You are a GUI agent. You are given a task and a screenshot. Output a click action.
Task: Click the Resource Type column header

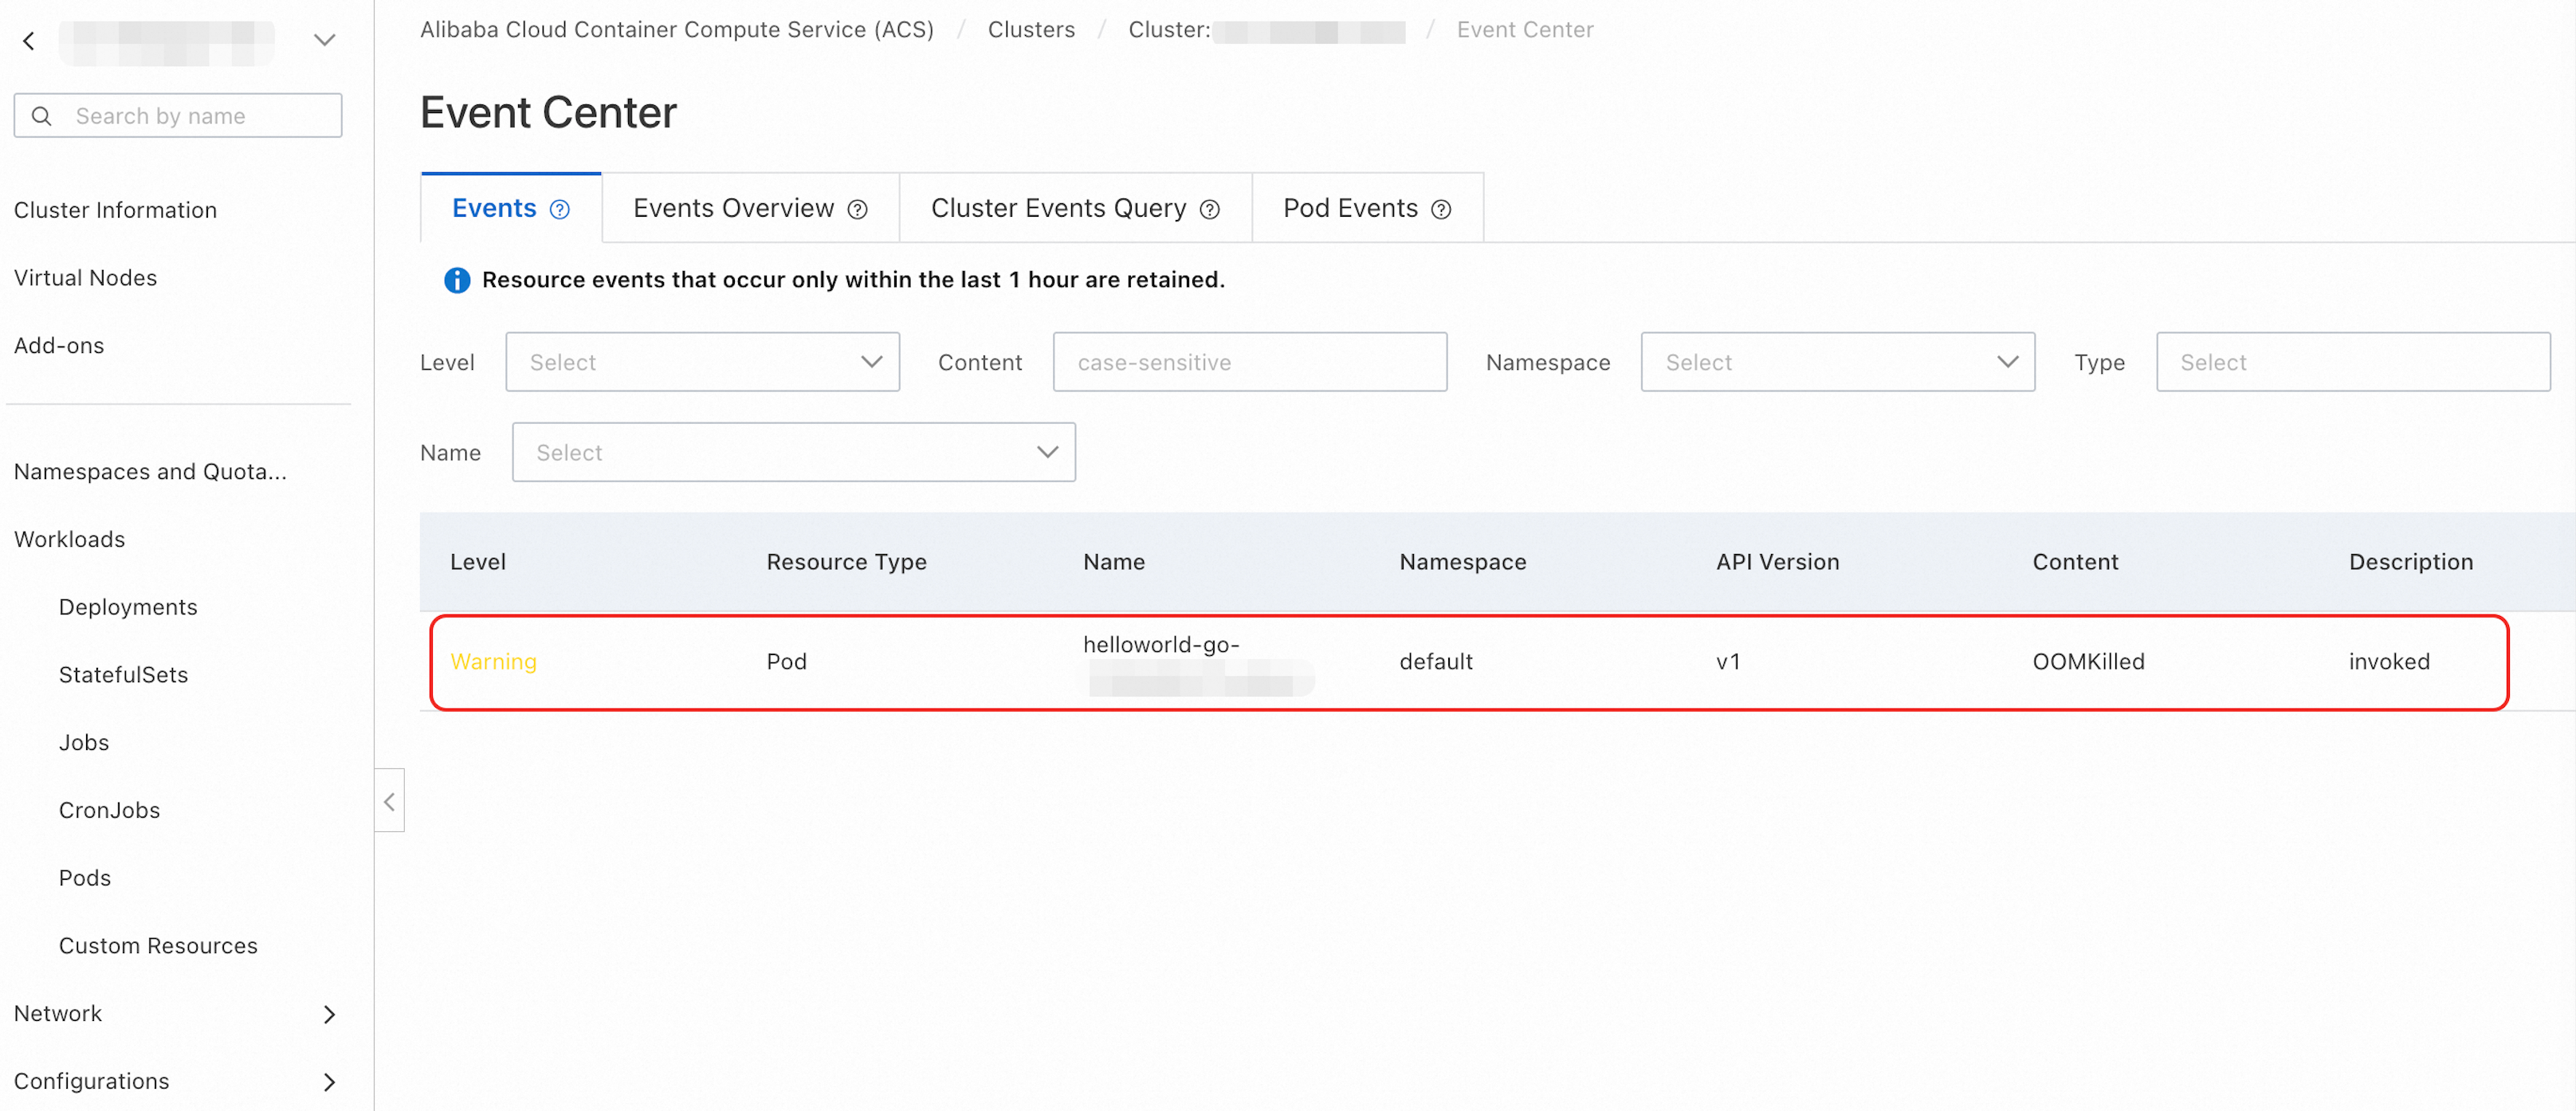tap(846, 562)
